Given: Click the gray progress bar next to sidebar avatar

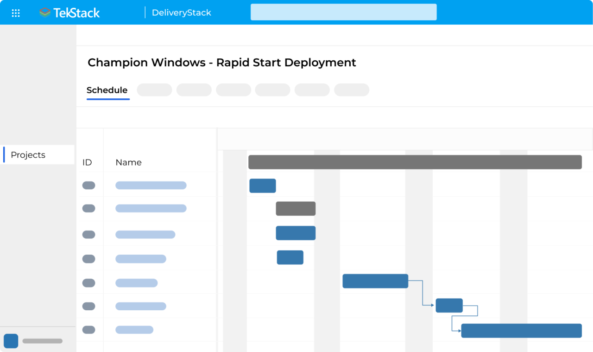Looking at the screenshot, I should tap(42, 340).
